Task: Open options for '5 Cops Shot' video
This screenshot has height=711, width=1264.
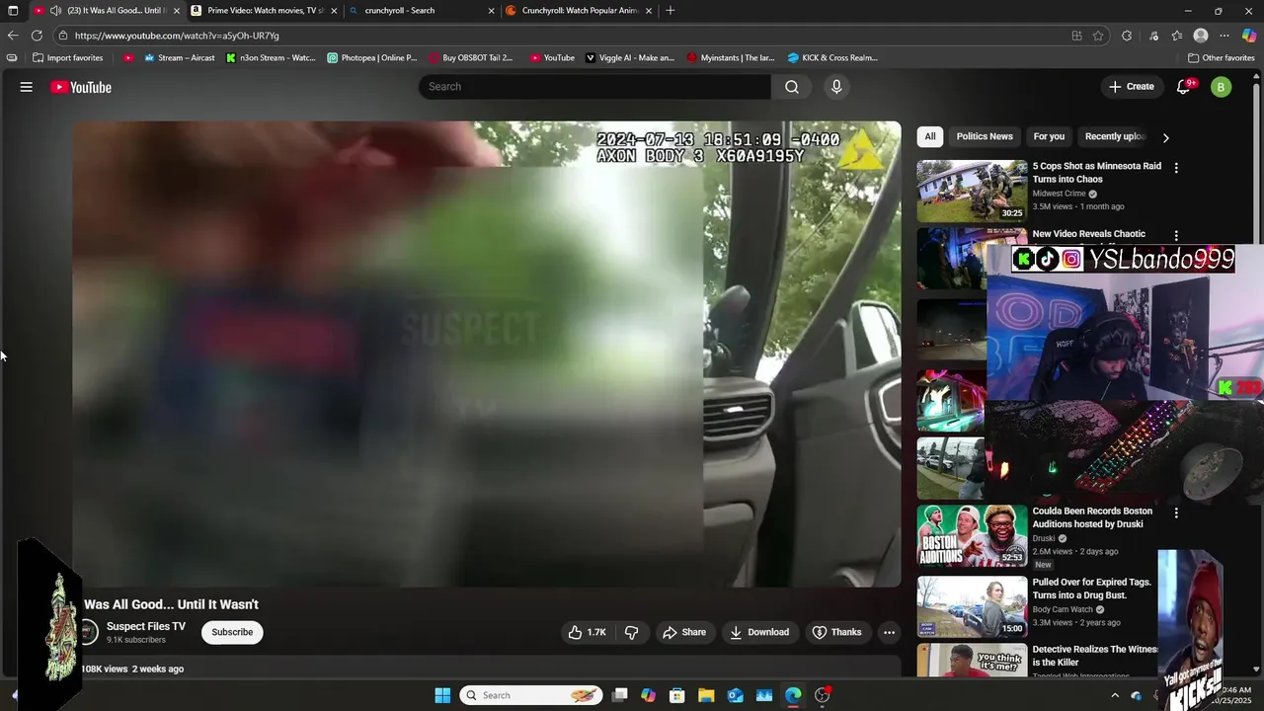Action: tap(1176, 168)
